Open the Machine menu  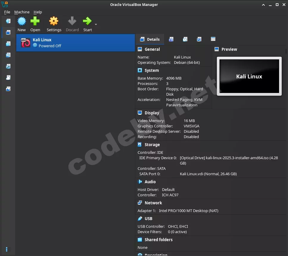click(x=22, y=12)
